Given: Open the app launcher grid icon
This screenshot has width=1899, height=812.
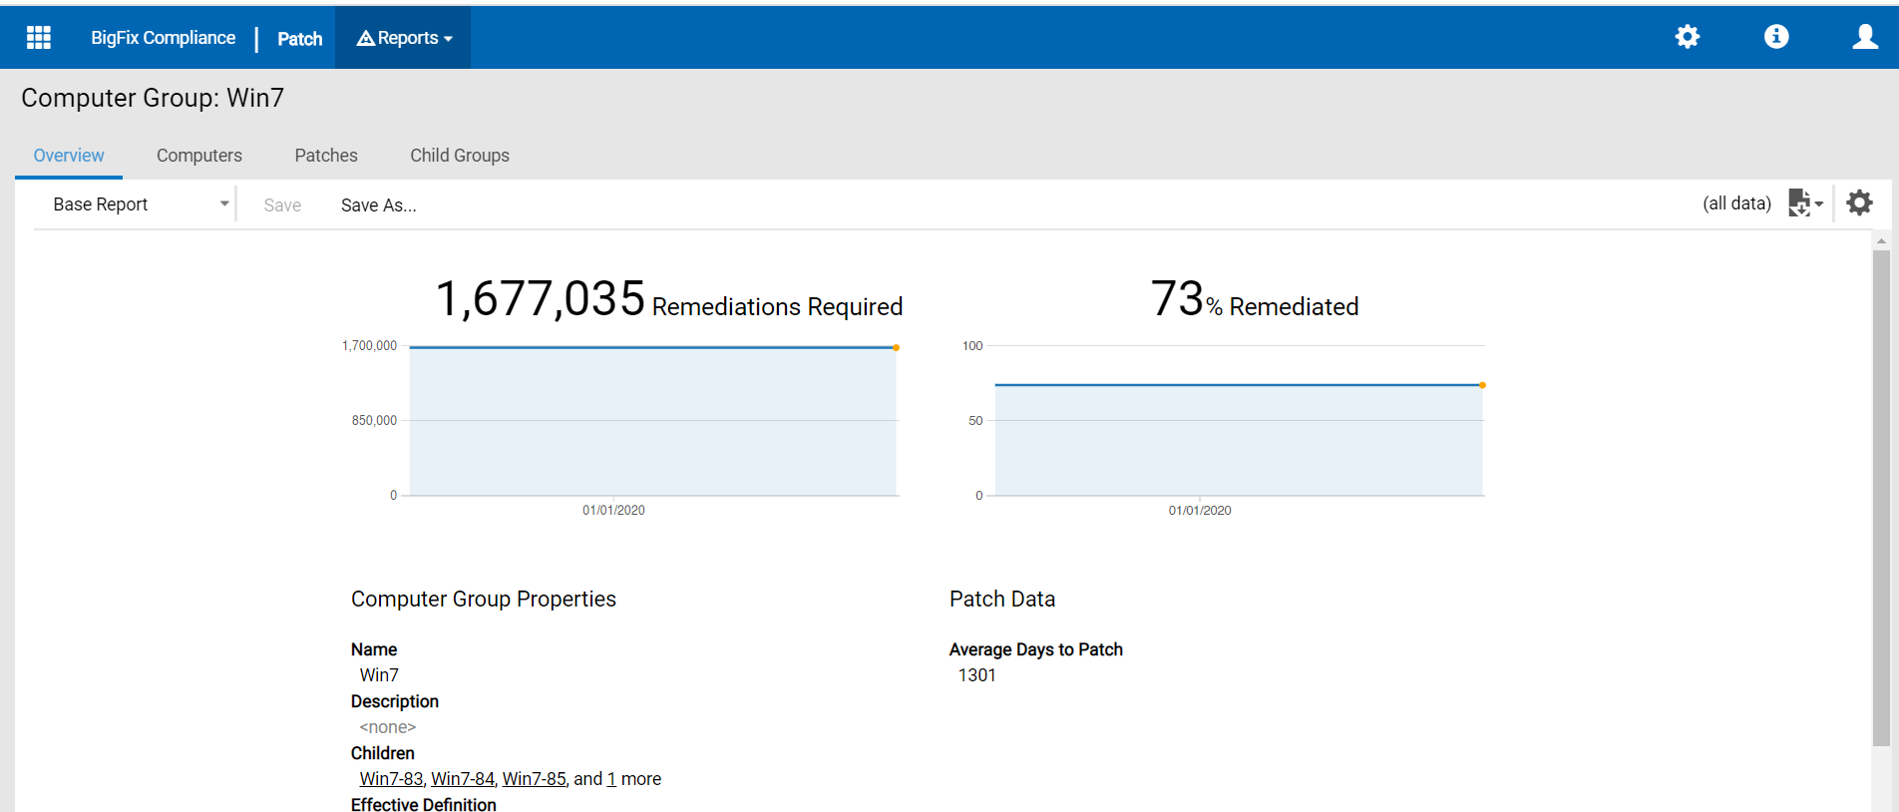Looking at the screenshot, I should pyautogui.click(x=39, y=38).
